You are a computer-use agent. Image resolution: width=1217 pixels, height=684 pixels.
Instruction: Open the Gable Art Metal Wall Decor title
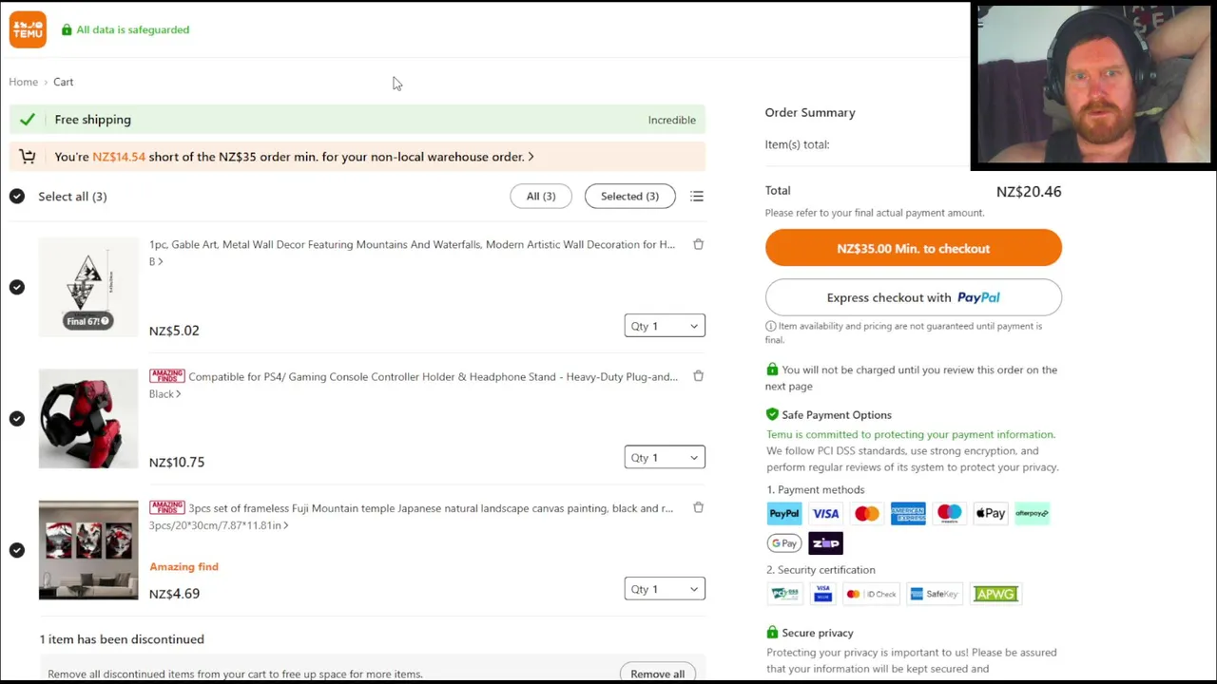tap(412, 245)
